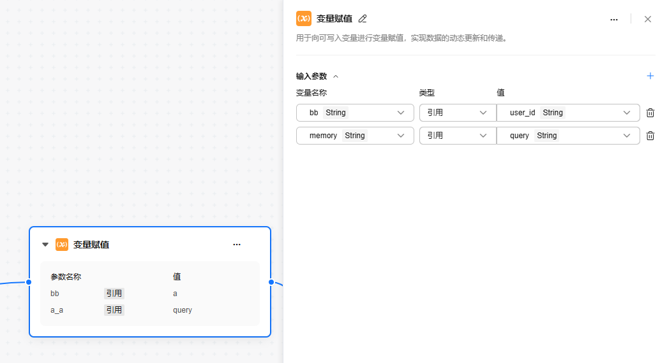The image size is (660, 363).
Task: Select the node title text on canvas
Action: click(x=91, y=245)
